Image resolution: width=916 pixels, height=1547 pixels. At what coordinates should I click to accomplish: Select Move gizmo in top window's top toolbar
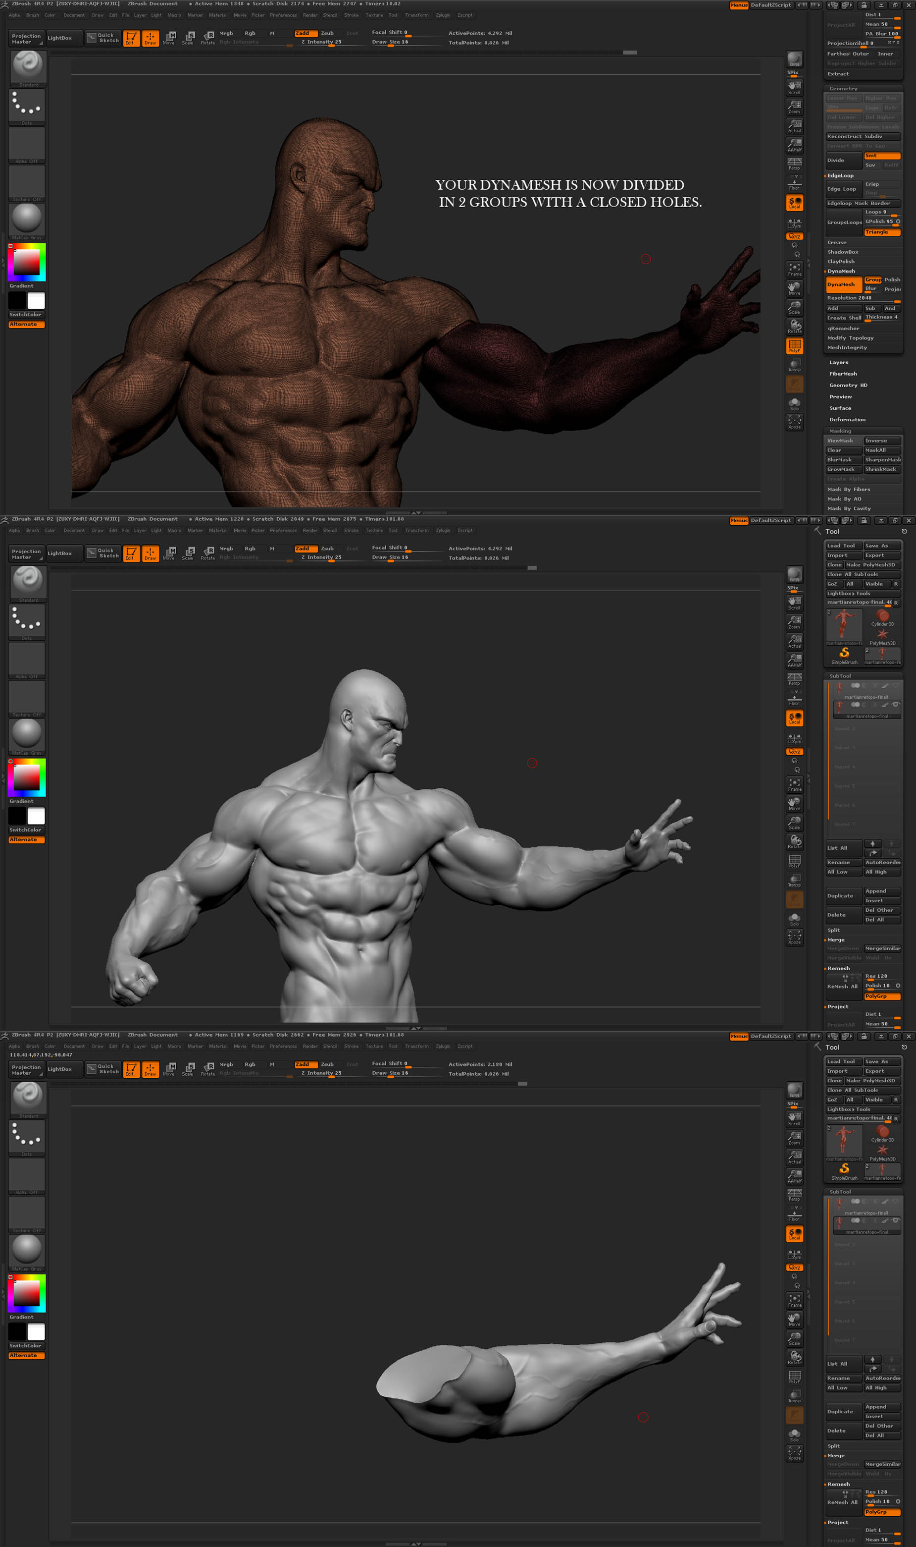pos(169,38)
